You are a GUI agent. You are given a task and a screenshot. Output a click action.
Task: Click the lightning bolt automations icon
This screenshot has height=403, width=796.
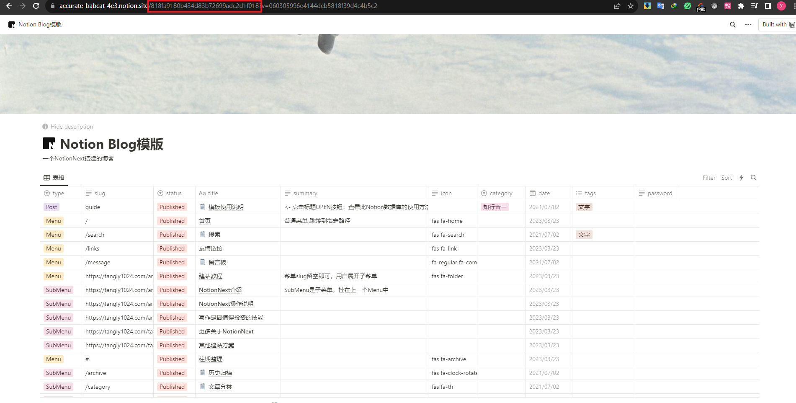(741, 178)
